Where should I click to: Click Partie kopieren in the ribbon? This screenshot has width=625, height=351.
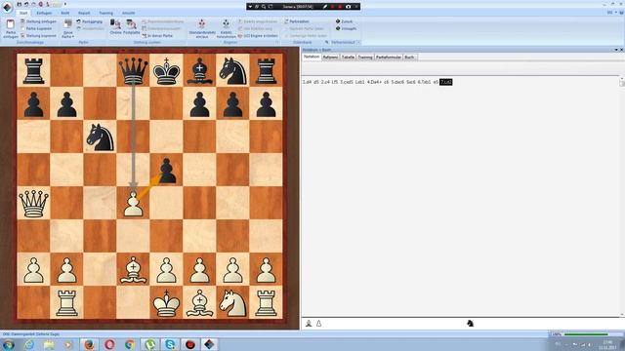point(36,28)
